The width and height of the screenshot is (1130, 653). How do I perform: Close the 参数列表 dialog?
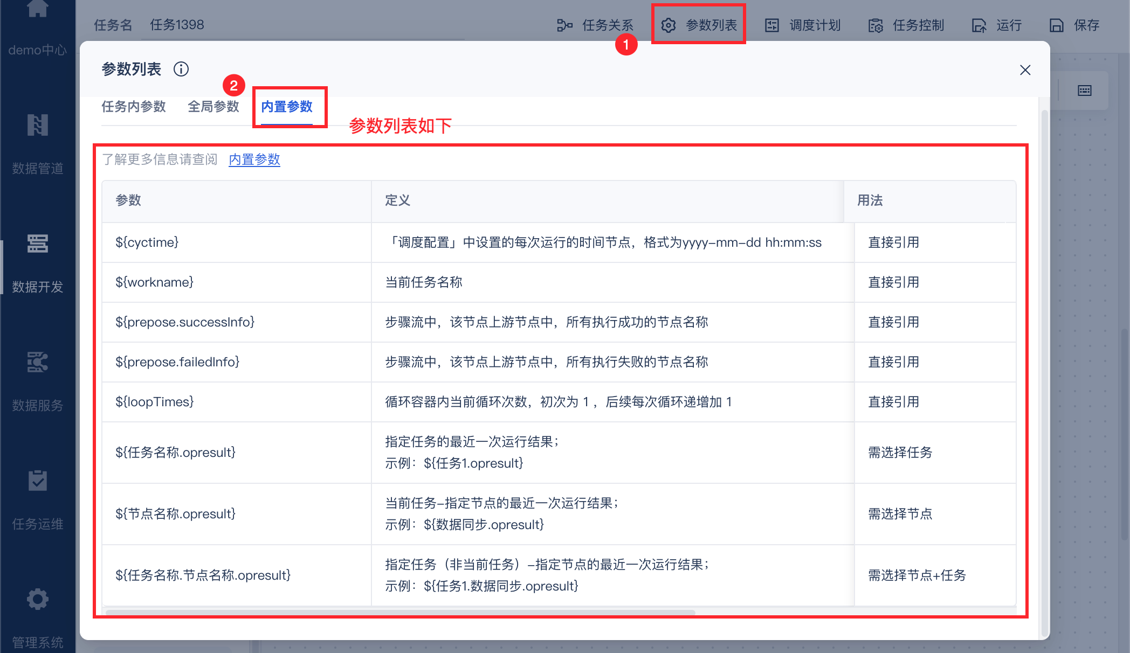(1025, 70)
